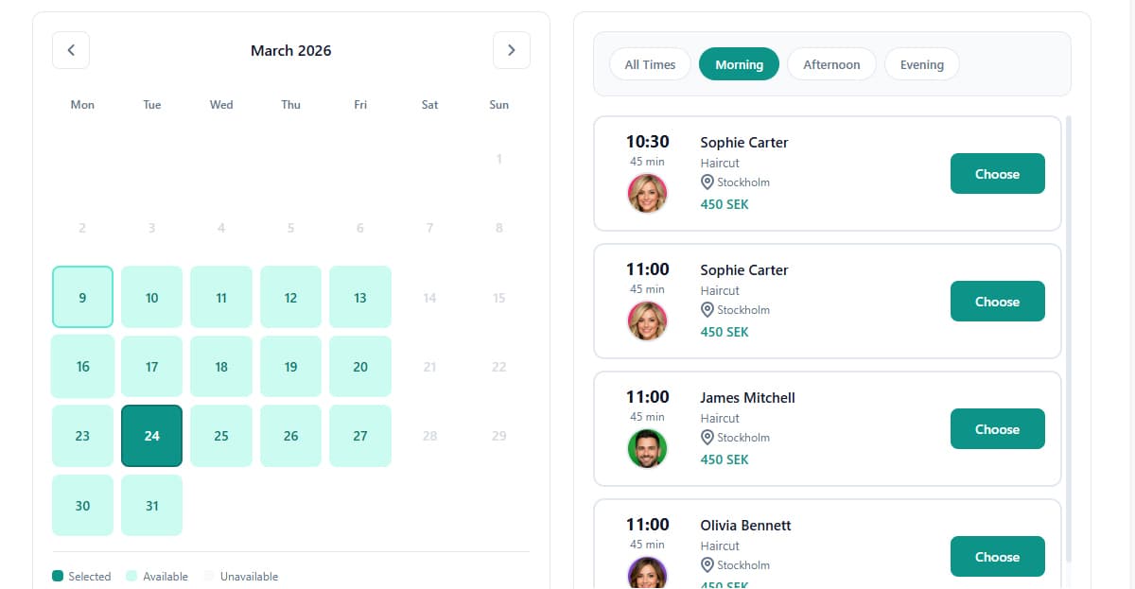Choose the 10:30 Sophie Carter appointment

(997, 174)
